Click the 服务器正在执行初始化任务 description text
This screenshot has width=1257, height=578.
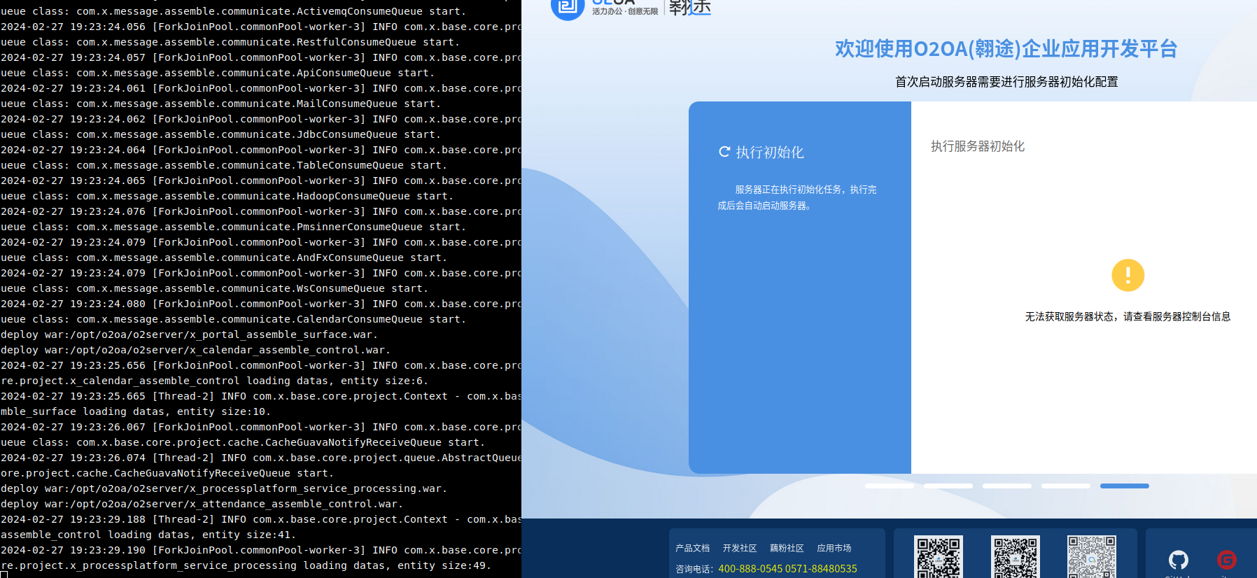click(x=797, y=197)
